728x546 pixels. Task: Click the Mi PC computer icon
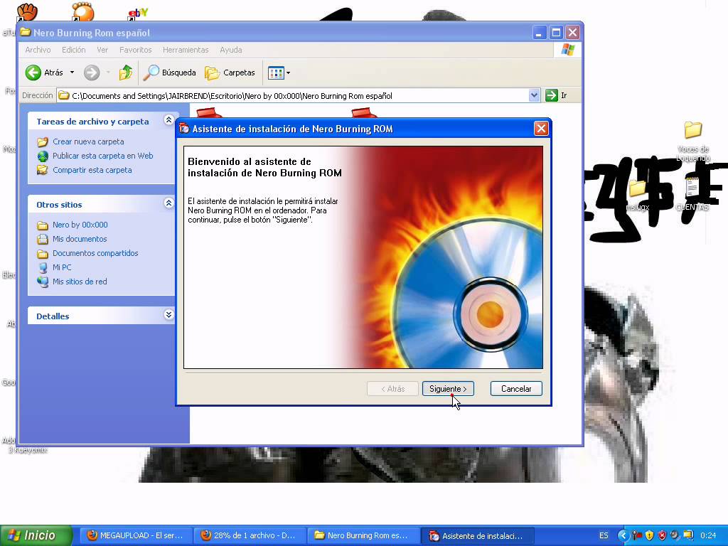pyautogui.click(x=43, y=268)
